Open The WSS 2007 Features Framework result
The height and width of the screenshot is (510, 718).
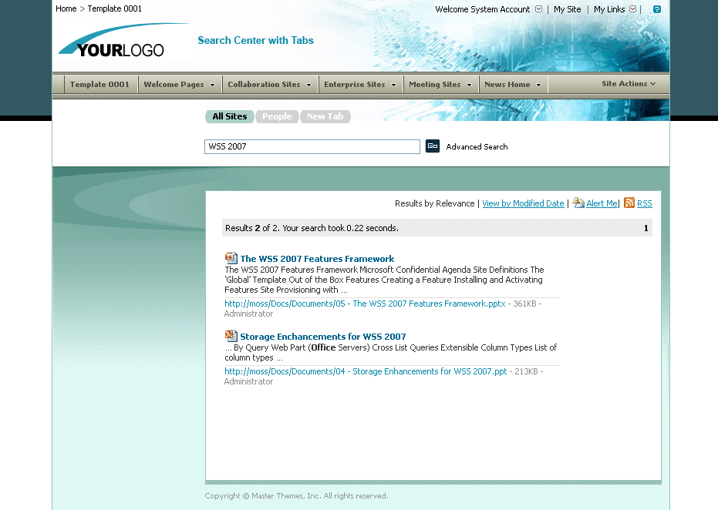pyautogui.click(x=317, y=257)
